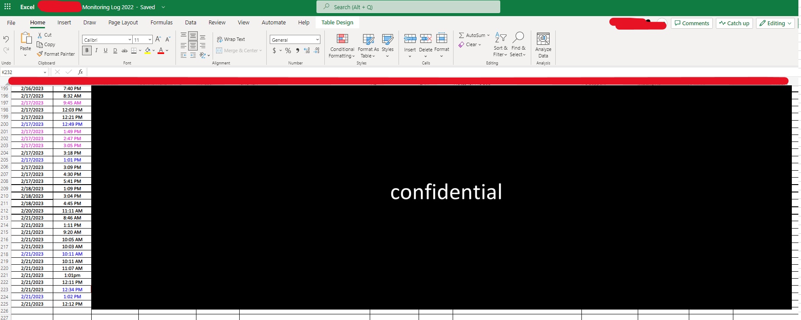Switch to the Formulas tab
Viewport: 801px width, 320px height.
162,23
